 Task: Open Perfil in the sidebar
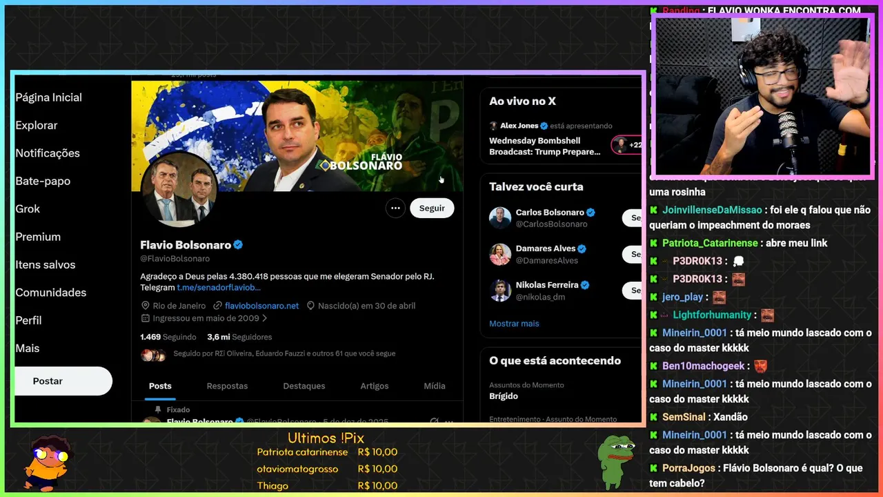(x=28, y=320)
